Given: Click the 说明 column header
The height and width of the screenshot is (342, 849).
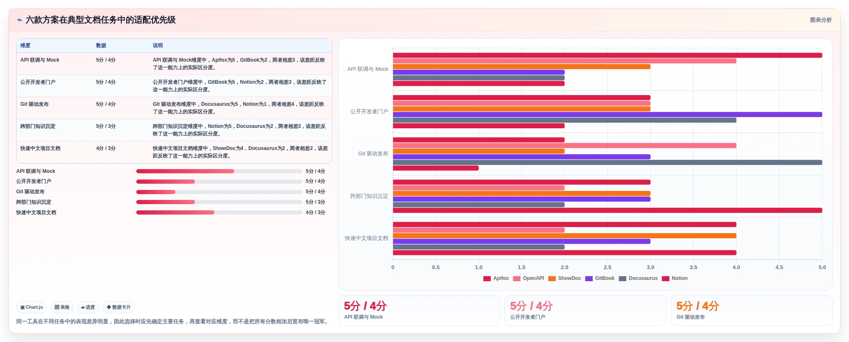Looking at the screenshot, I should (x=157, y=45).
